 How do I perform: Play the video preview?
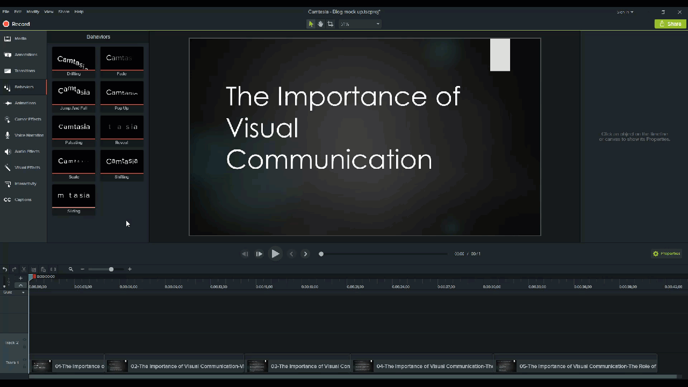click(x=275, y=254)
